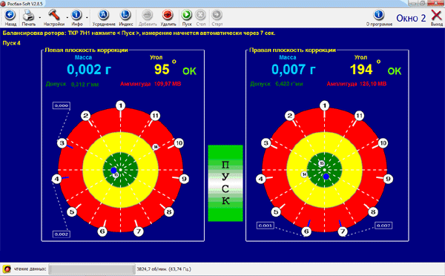Expand the dropdown arrow beside Настройки
Screen dimensions: 445x276
[67, 18]
